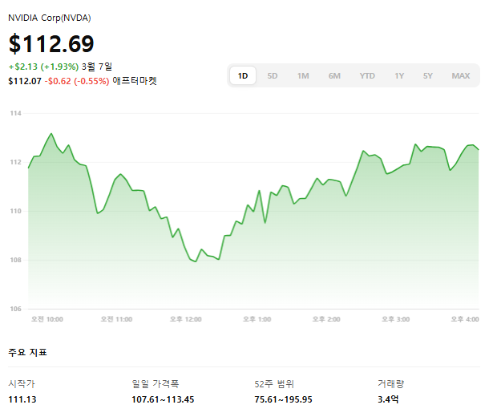The width and height of the screenshot is (493, 417).
Task: Click the chart's morning peak above 113
Action: [x=51, y=134]
